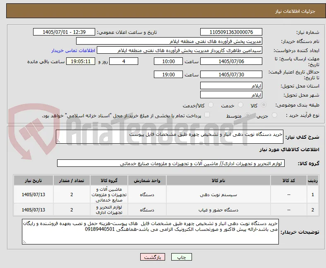Click the گروه کالا column header
The width and height of the screenshot is (326, 268).
(109, 180)
